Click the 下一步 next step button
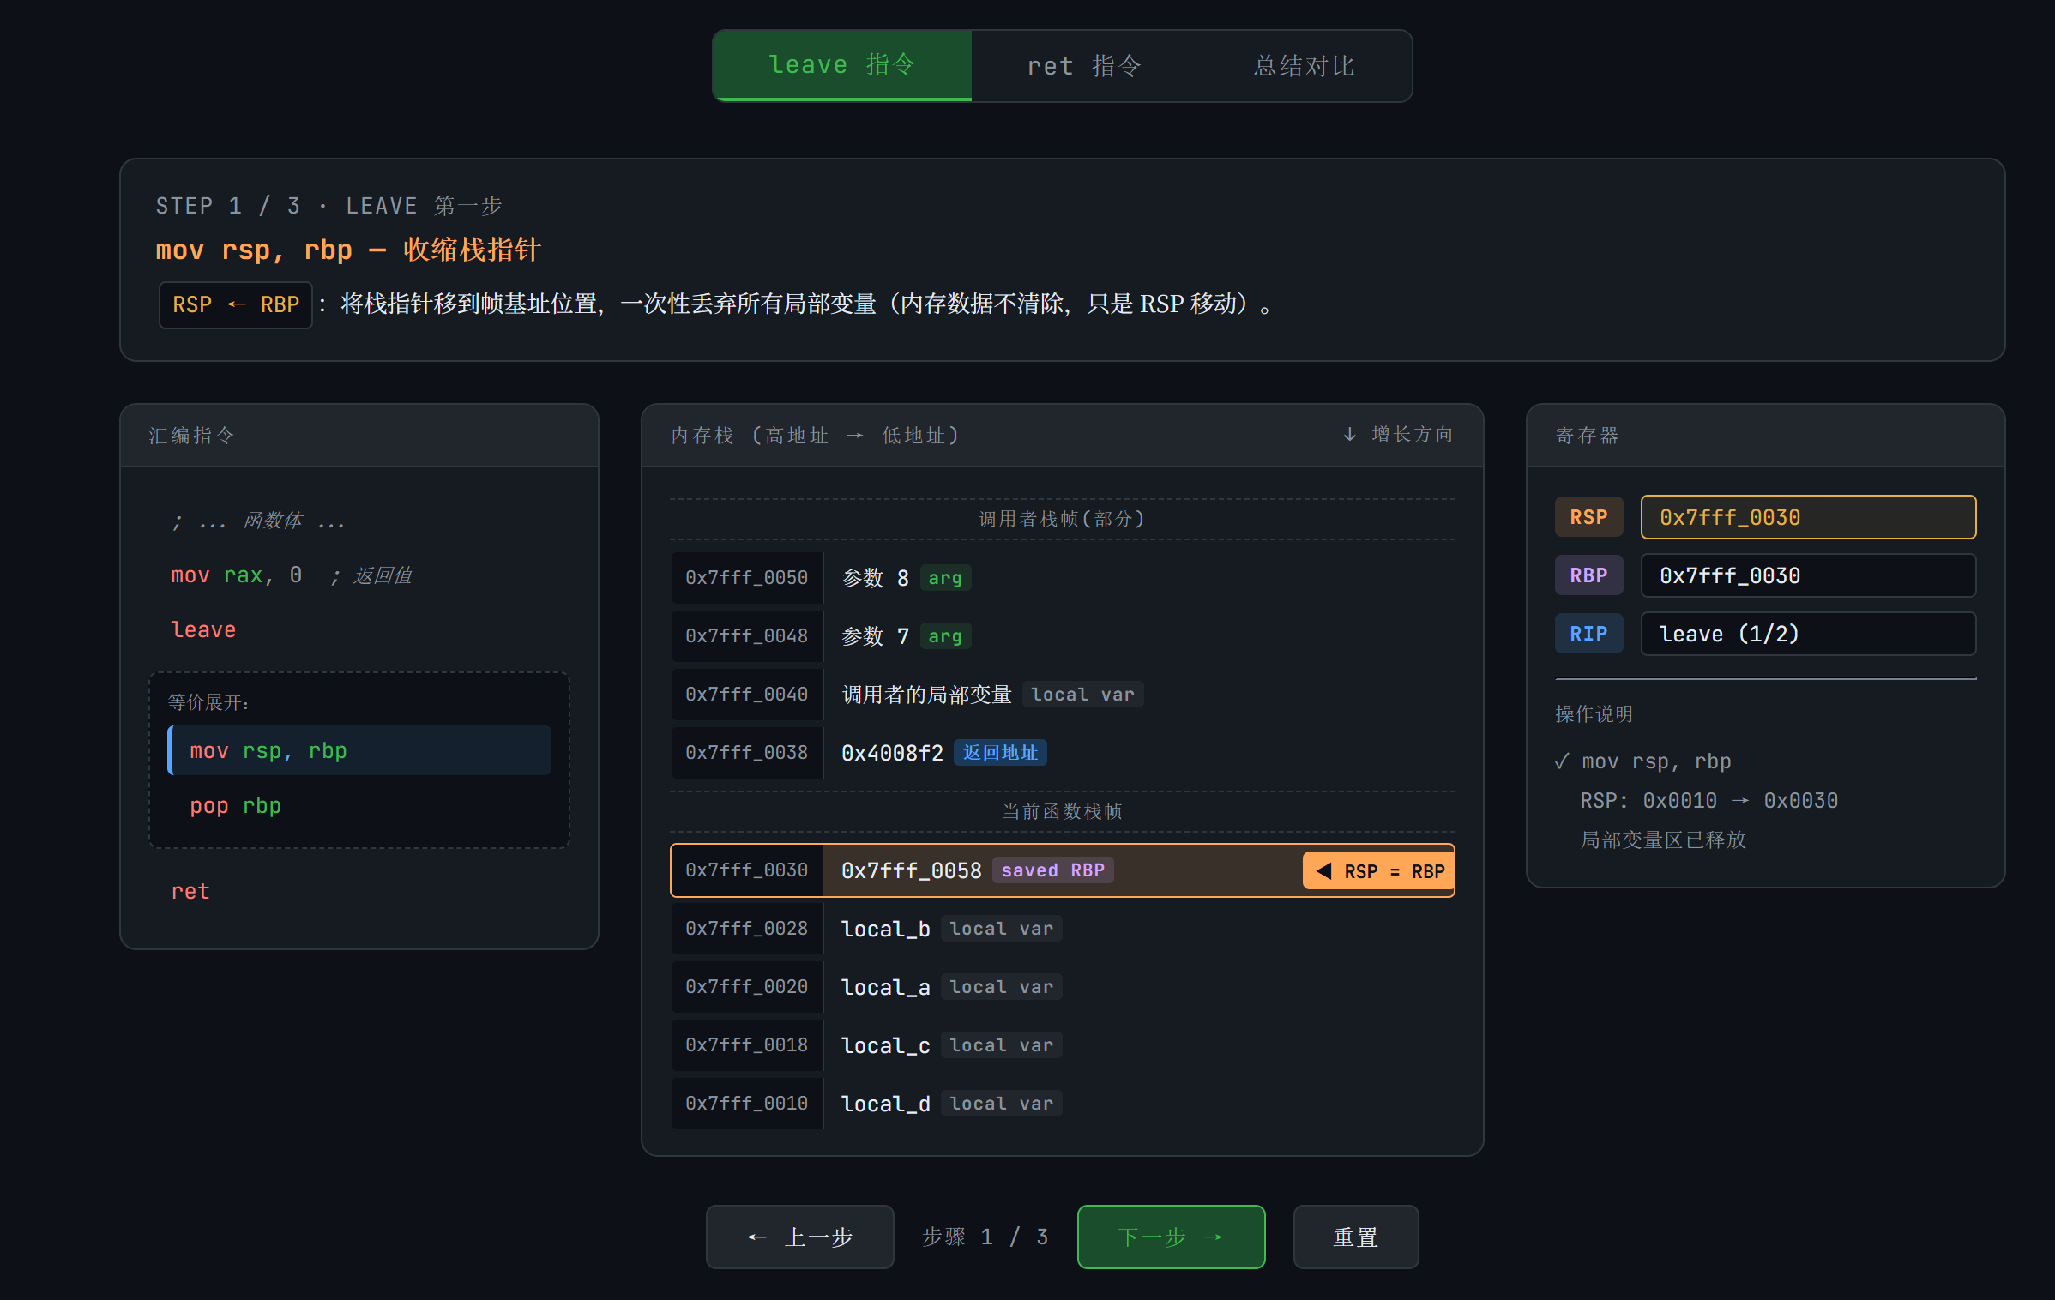The width and height of the screenshot is (2055, 1300). tap(1171, 1237)
